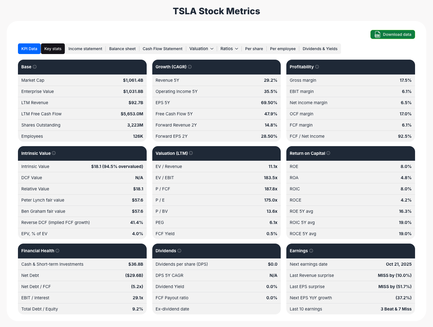Select the Balance sheet tab
The width and height of the screenshot is (433, 327).
click(x=122, y=48)
